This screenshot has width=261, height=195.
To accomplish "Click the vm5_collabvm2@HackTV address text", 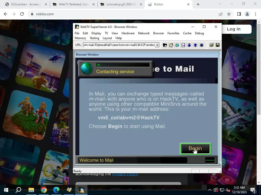I will pos(129,118).
